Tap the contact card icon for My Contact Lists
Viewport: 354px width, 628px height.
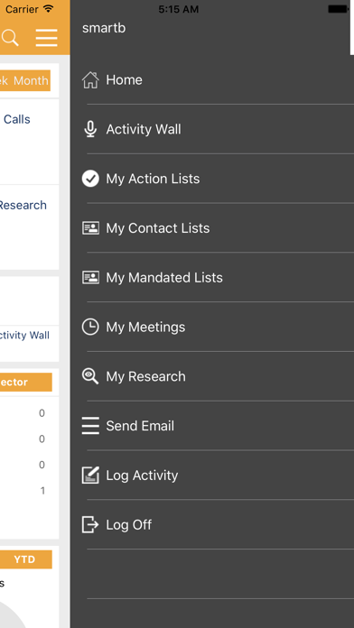pos(90,228)
